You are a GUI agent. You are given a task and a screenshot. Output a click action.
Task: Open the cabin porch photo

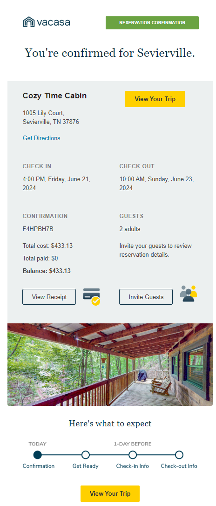[x=110, y=365]
